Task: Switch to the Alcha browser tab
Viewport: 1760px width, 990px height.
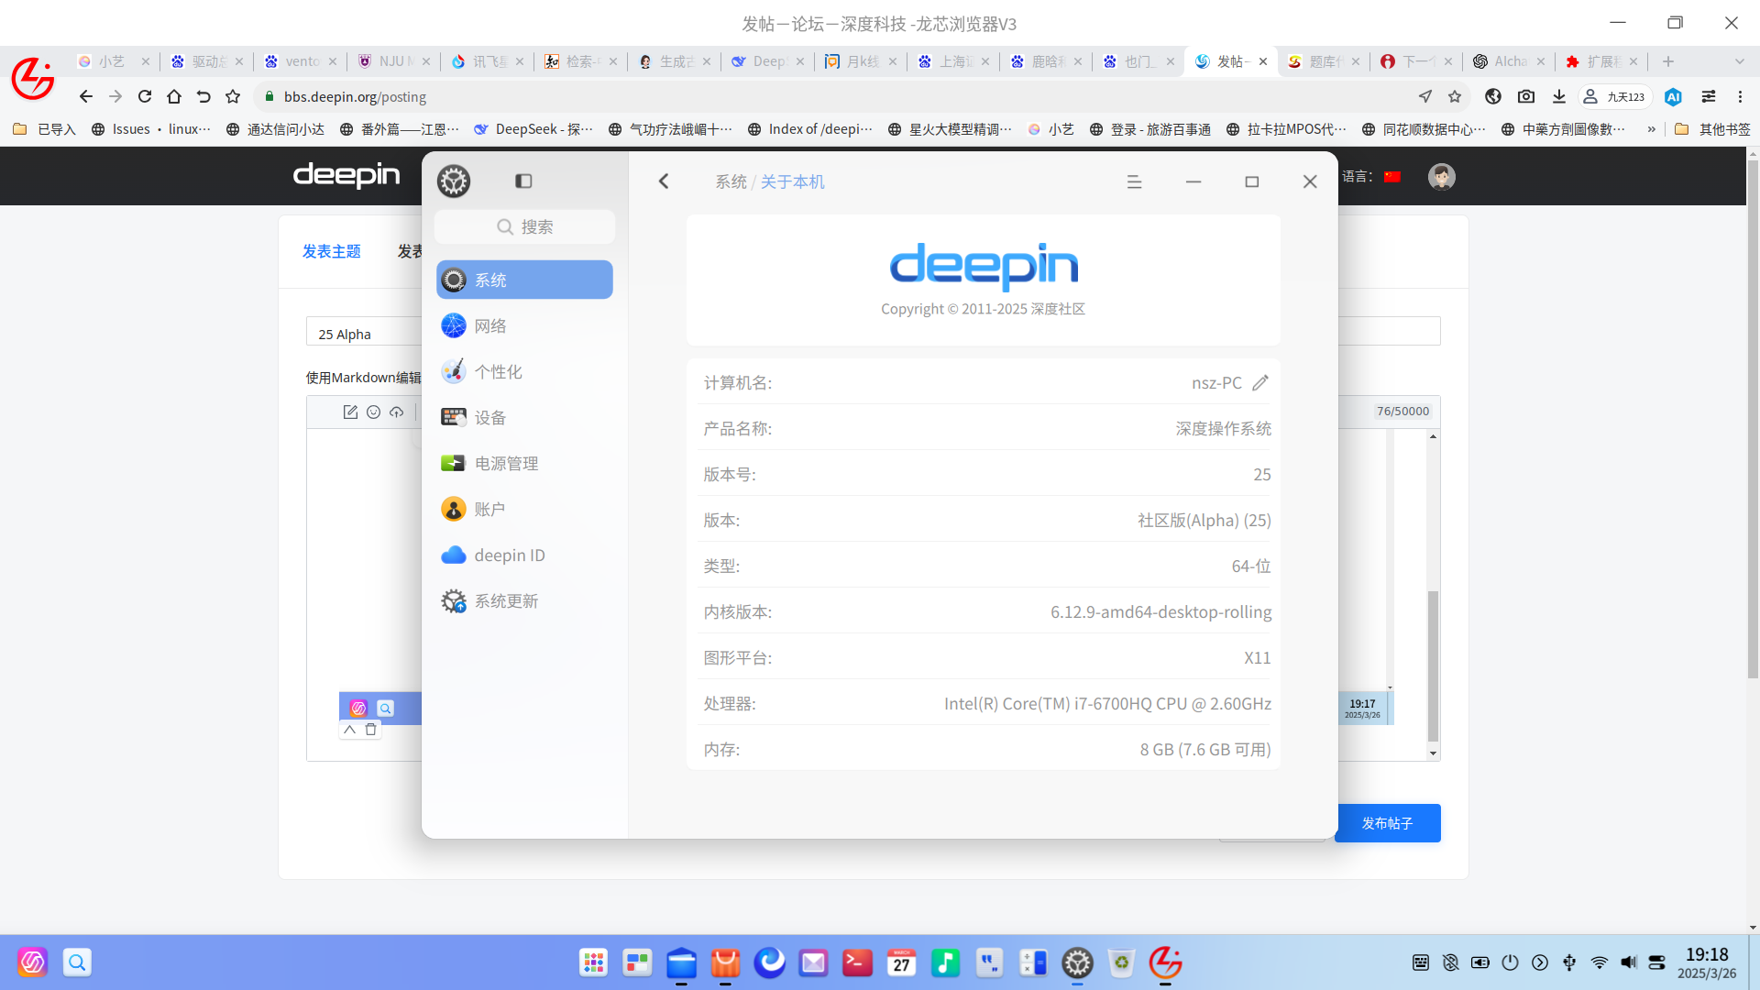Action: (x=1508, y=61)
